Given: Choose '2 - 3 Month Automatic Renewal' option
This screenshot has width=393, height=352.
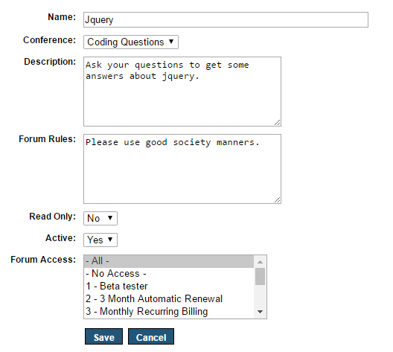Looking at the screenshot, I should point(169,298).
